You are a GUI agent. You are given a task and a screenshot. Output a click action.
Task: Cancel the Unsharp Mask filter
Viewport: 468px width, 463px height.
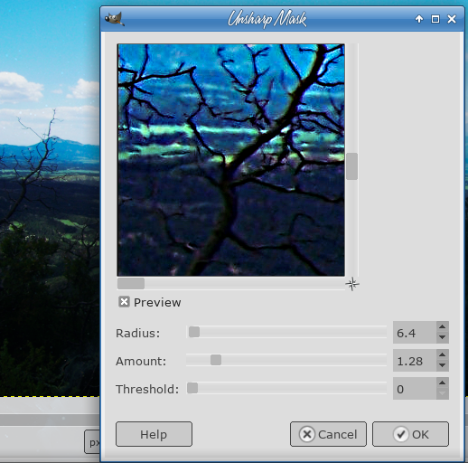tap(328, 434)
